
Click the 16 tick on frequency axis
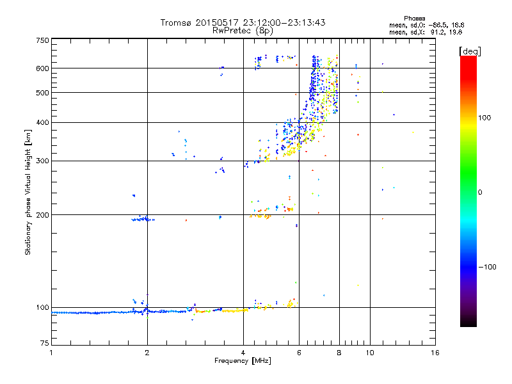[434, 353]
